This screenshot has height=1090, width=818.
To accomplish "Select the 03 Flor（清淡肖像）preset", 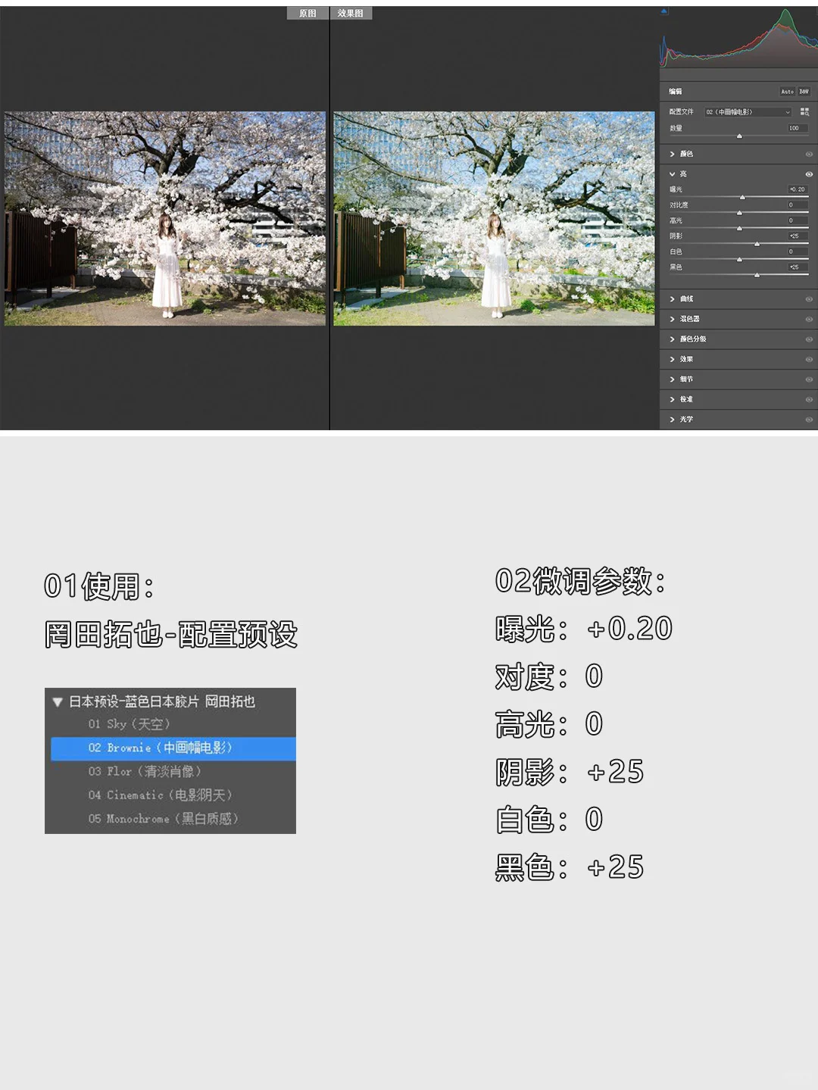I will point(173,772).
